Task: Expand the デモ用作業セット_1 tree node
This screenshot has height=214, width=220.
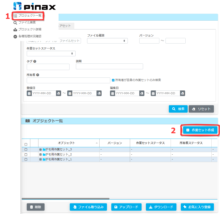Action: click(x=40, y=159)
